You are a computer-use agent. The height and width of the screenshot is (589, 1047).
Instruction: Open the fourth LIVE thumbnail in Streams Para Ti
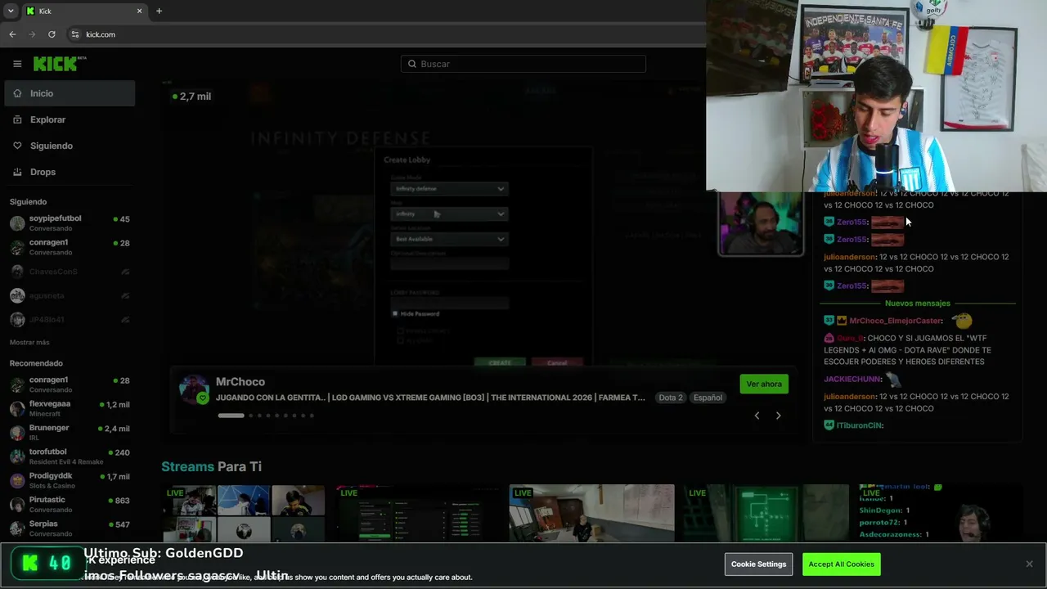tap(766, 513)
